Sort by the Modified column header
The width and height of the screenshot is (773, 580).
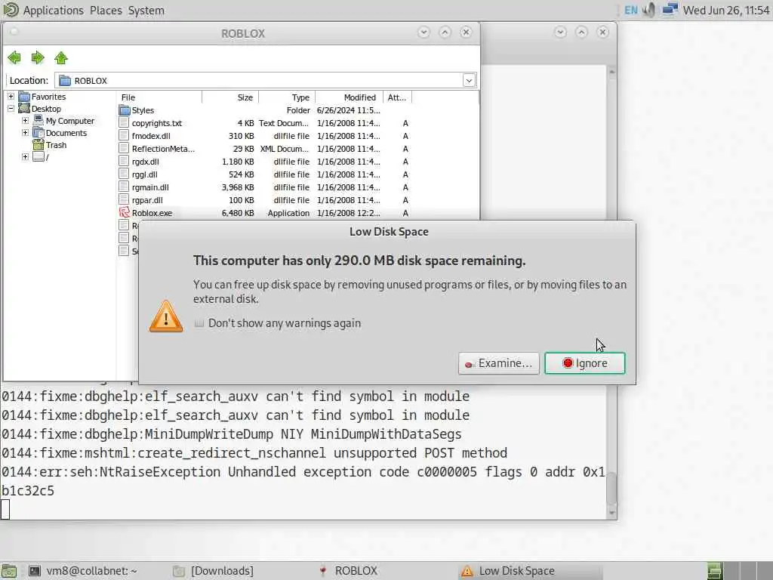point(349,97)
